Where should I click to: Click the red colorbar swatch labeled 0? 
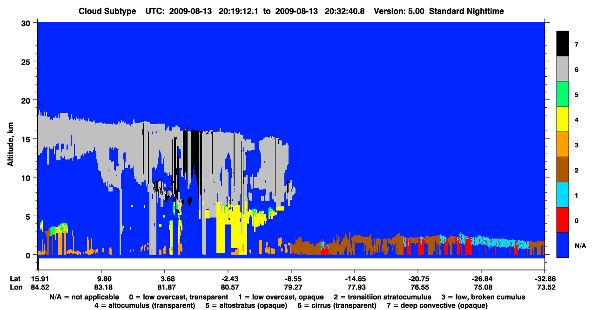[x=563, y=220]
